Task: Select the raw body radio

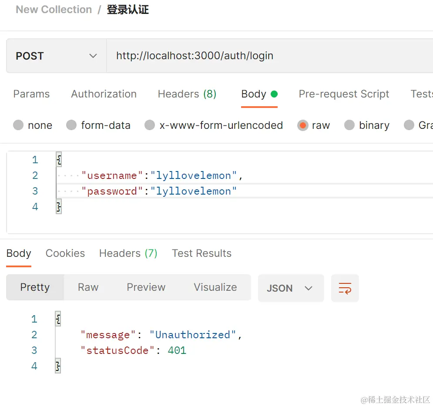Action: pyautogui.click(x=302, y=125)
